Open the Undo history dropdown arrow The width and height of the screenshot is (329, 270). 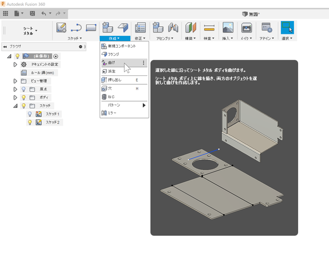pos(50,13)
